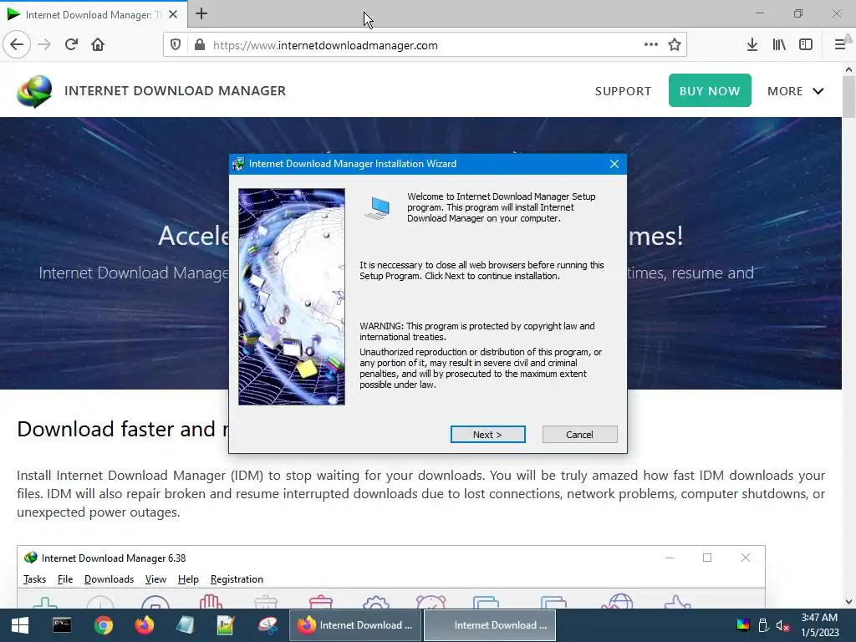This screenshot has height=642, width=856.
Task: Open the tracking protection shield icon
Action: tap(176, 45)
